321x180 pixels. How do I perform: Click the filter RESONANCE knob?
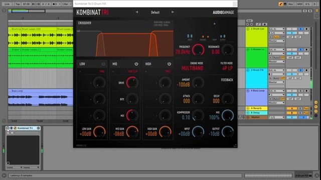point(227,50)
